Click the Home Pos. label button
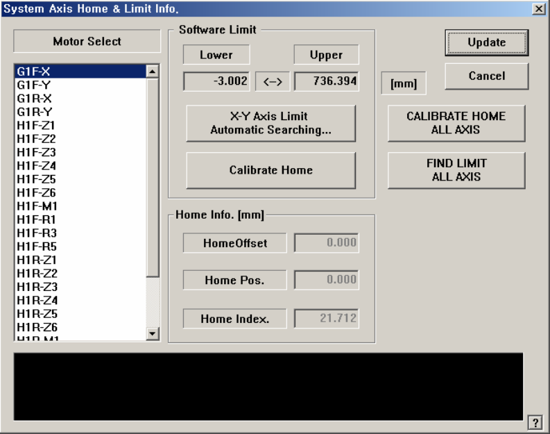550x434 pixels. click(x=234, y=280)
